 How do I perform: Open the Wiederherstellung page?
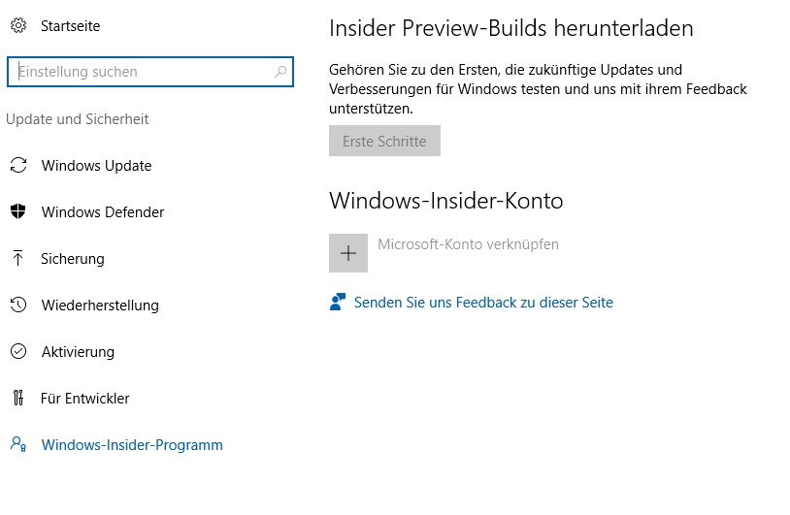point(100,306)
